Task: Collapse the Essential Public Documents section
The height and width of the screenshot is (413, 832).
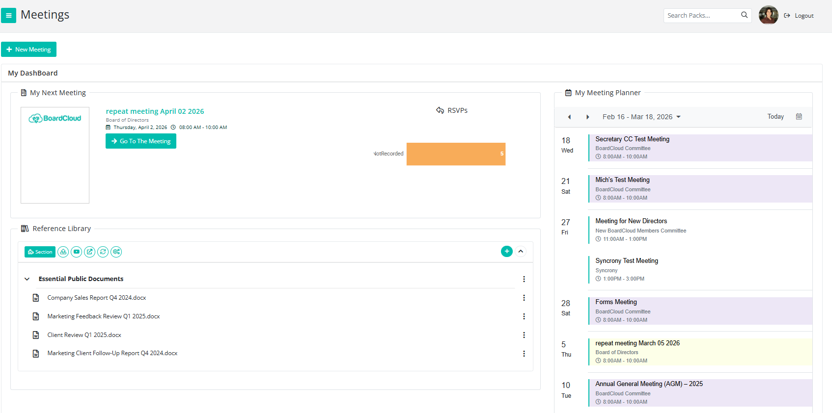Action: [x=27, y=279]
